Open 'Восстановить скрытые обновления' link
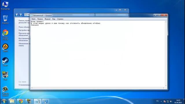The width and height of the screenshot is (185, 104). [24, 39]
